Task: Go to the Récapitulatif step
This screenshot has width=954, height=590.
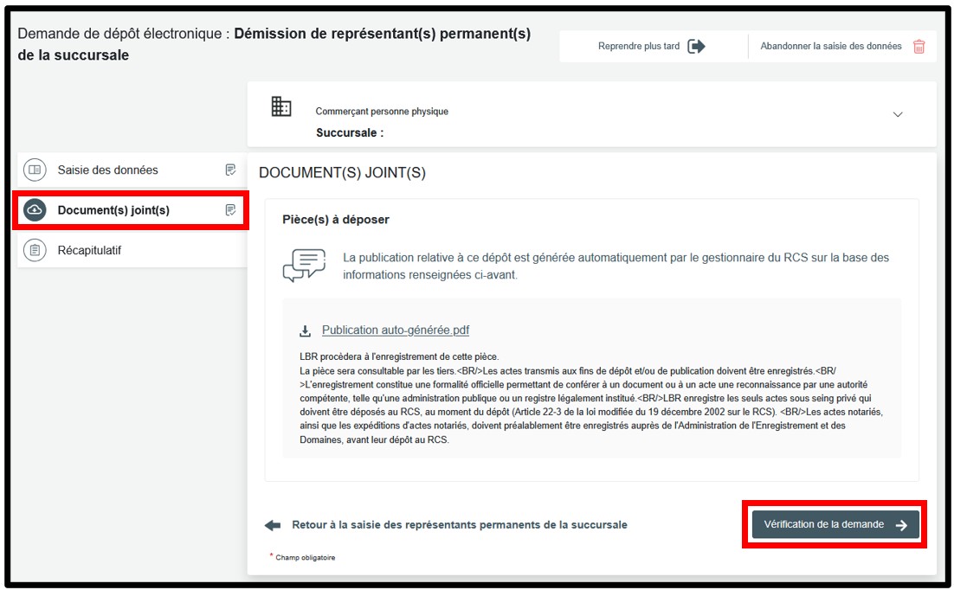Action: pyautogui.click(x=89, y=251)
